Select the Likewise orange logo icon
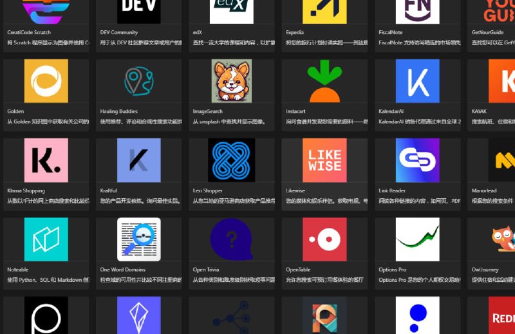Viewport: 515px width, 334px height. click(324, 160)
